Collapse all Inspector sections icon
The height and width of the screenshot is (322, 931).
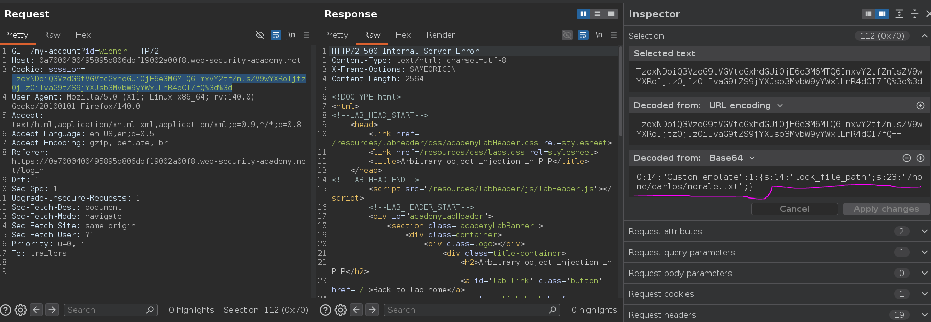[915, 14]
